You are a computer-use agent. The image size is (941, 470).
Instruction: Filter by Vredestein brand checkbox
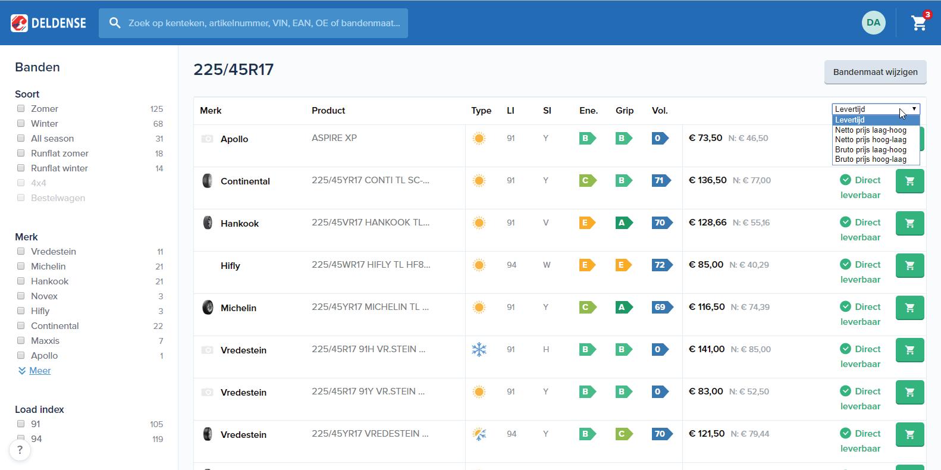pos(21,251)
